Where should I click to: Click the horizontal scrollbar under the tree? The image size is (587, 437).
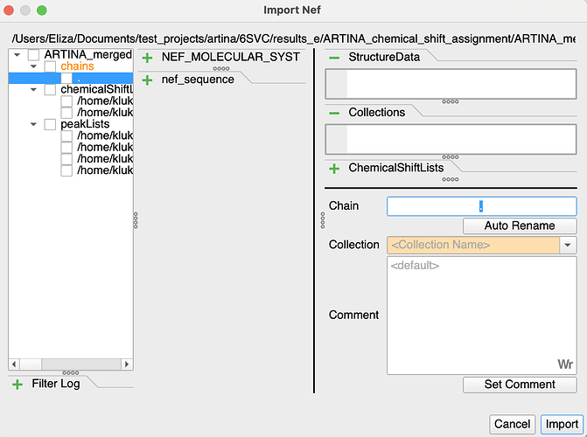(x=70, y=364)
